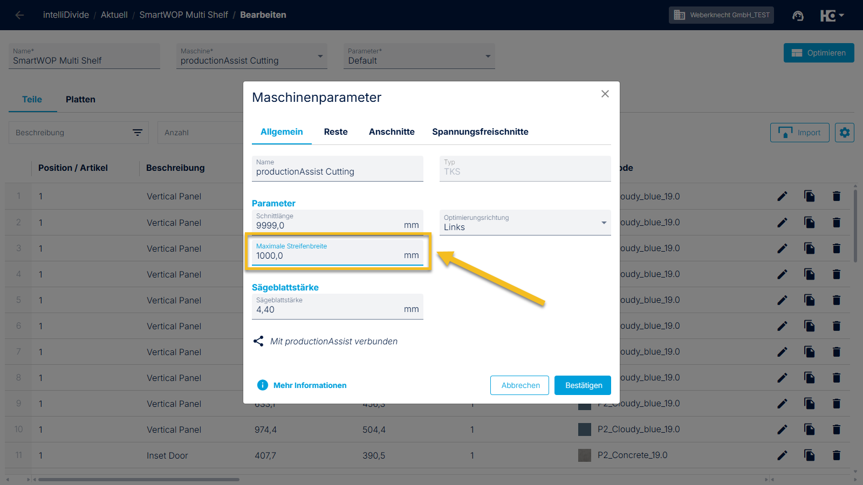The image size is (863, 485).
Task: Click the P2_Concrete_19.0 color swatch
Action: [x=585, y=455]
